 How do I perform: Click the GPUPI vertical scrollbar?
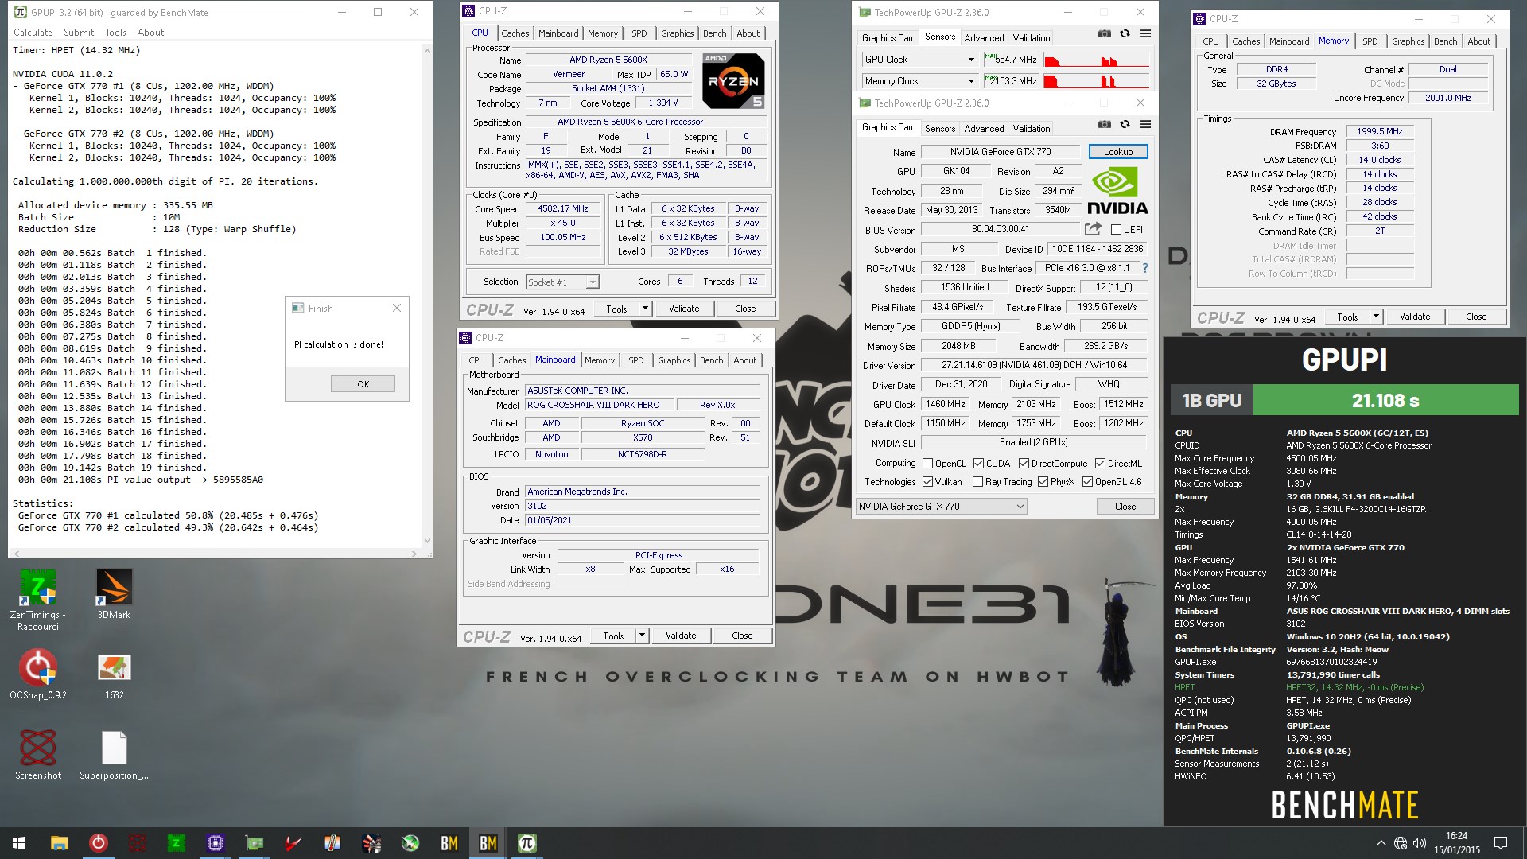click(x=427, y=296)
